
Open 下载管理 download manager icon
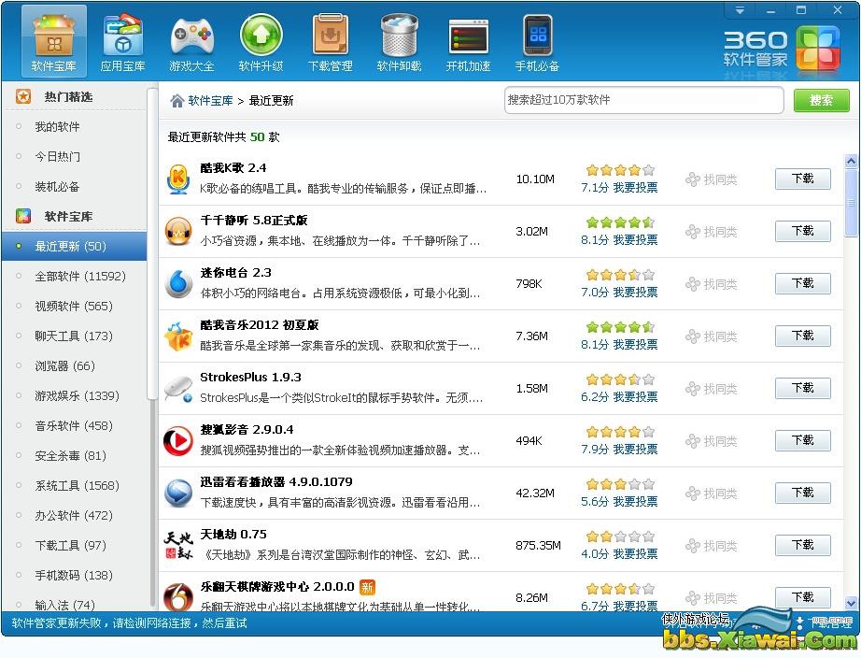tap(330, 43)
